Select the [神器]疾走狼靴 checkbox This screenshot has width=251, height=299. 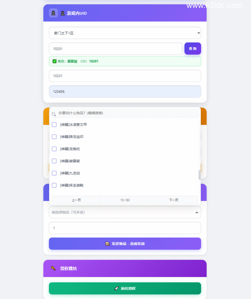(54, 185)
